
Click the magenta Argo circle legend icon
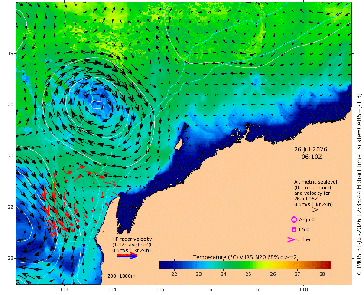click(x=294, y=220)
